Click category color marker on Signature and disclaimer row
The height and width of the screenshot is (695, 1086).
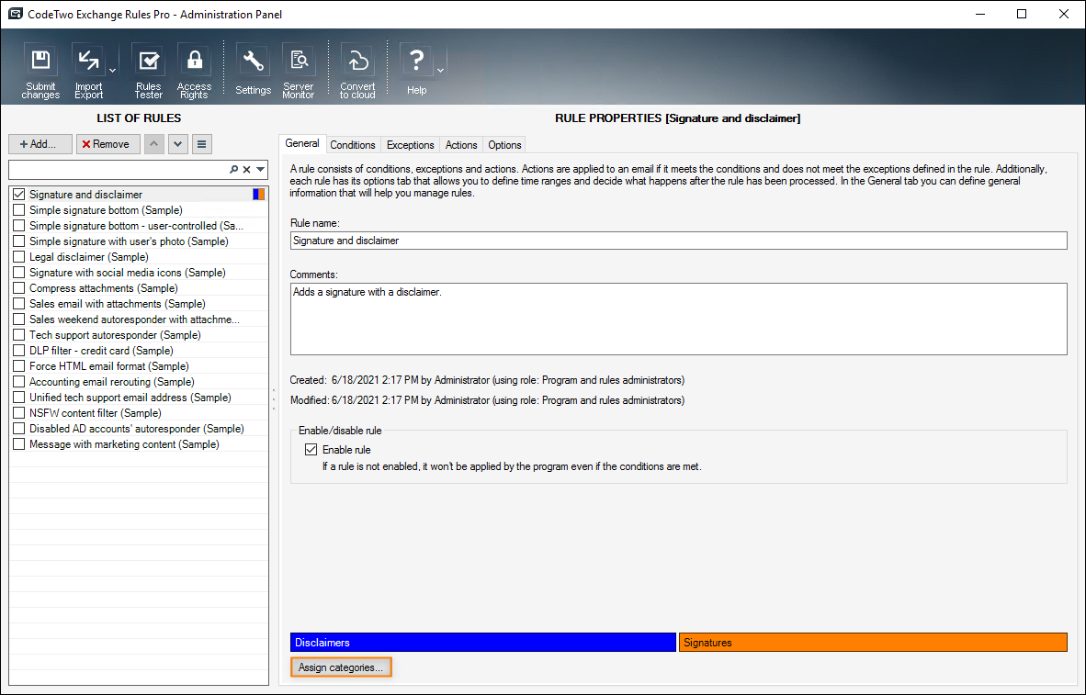click(x=258, y=195)
